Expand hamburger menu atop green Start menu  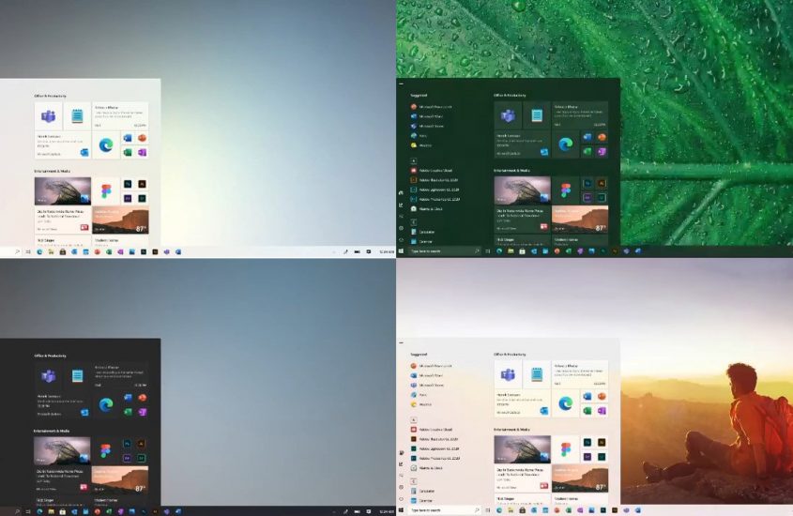coord(402,83)
